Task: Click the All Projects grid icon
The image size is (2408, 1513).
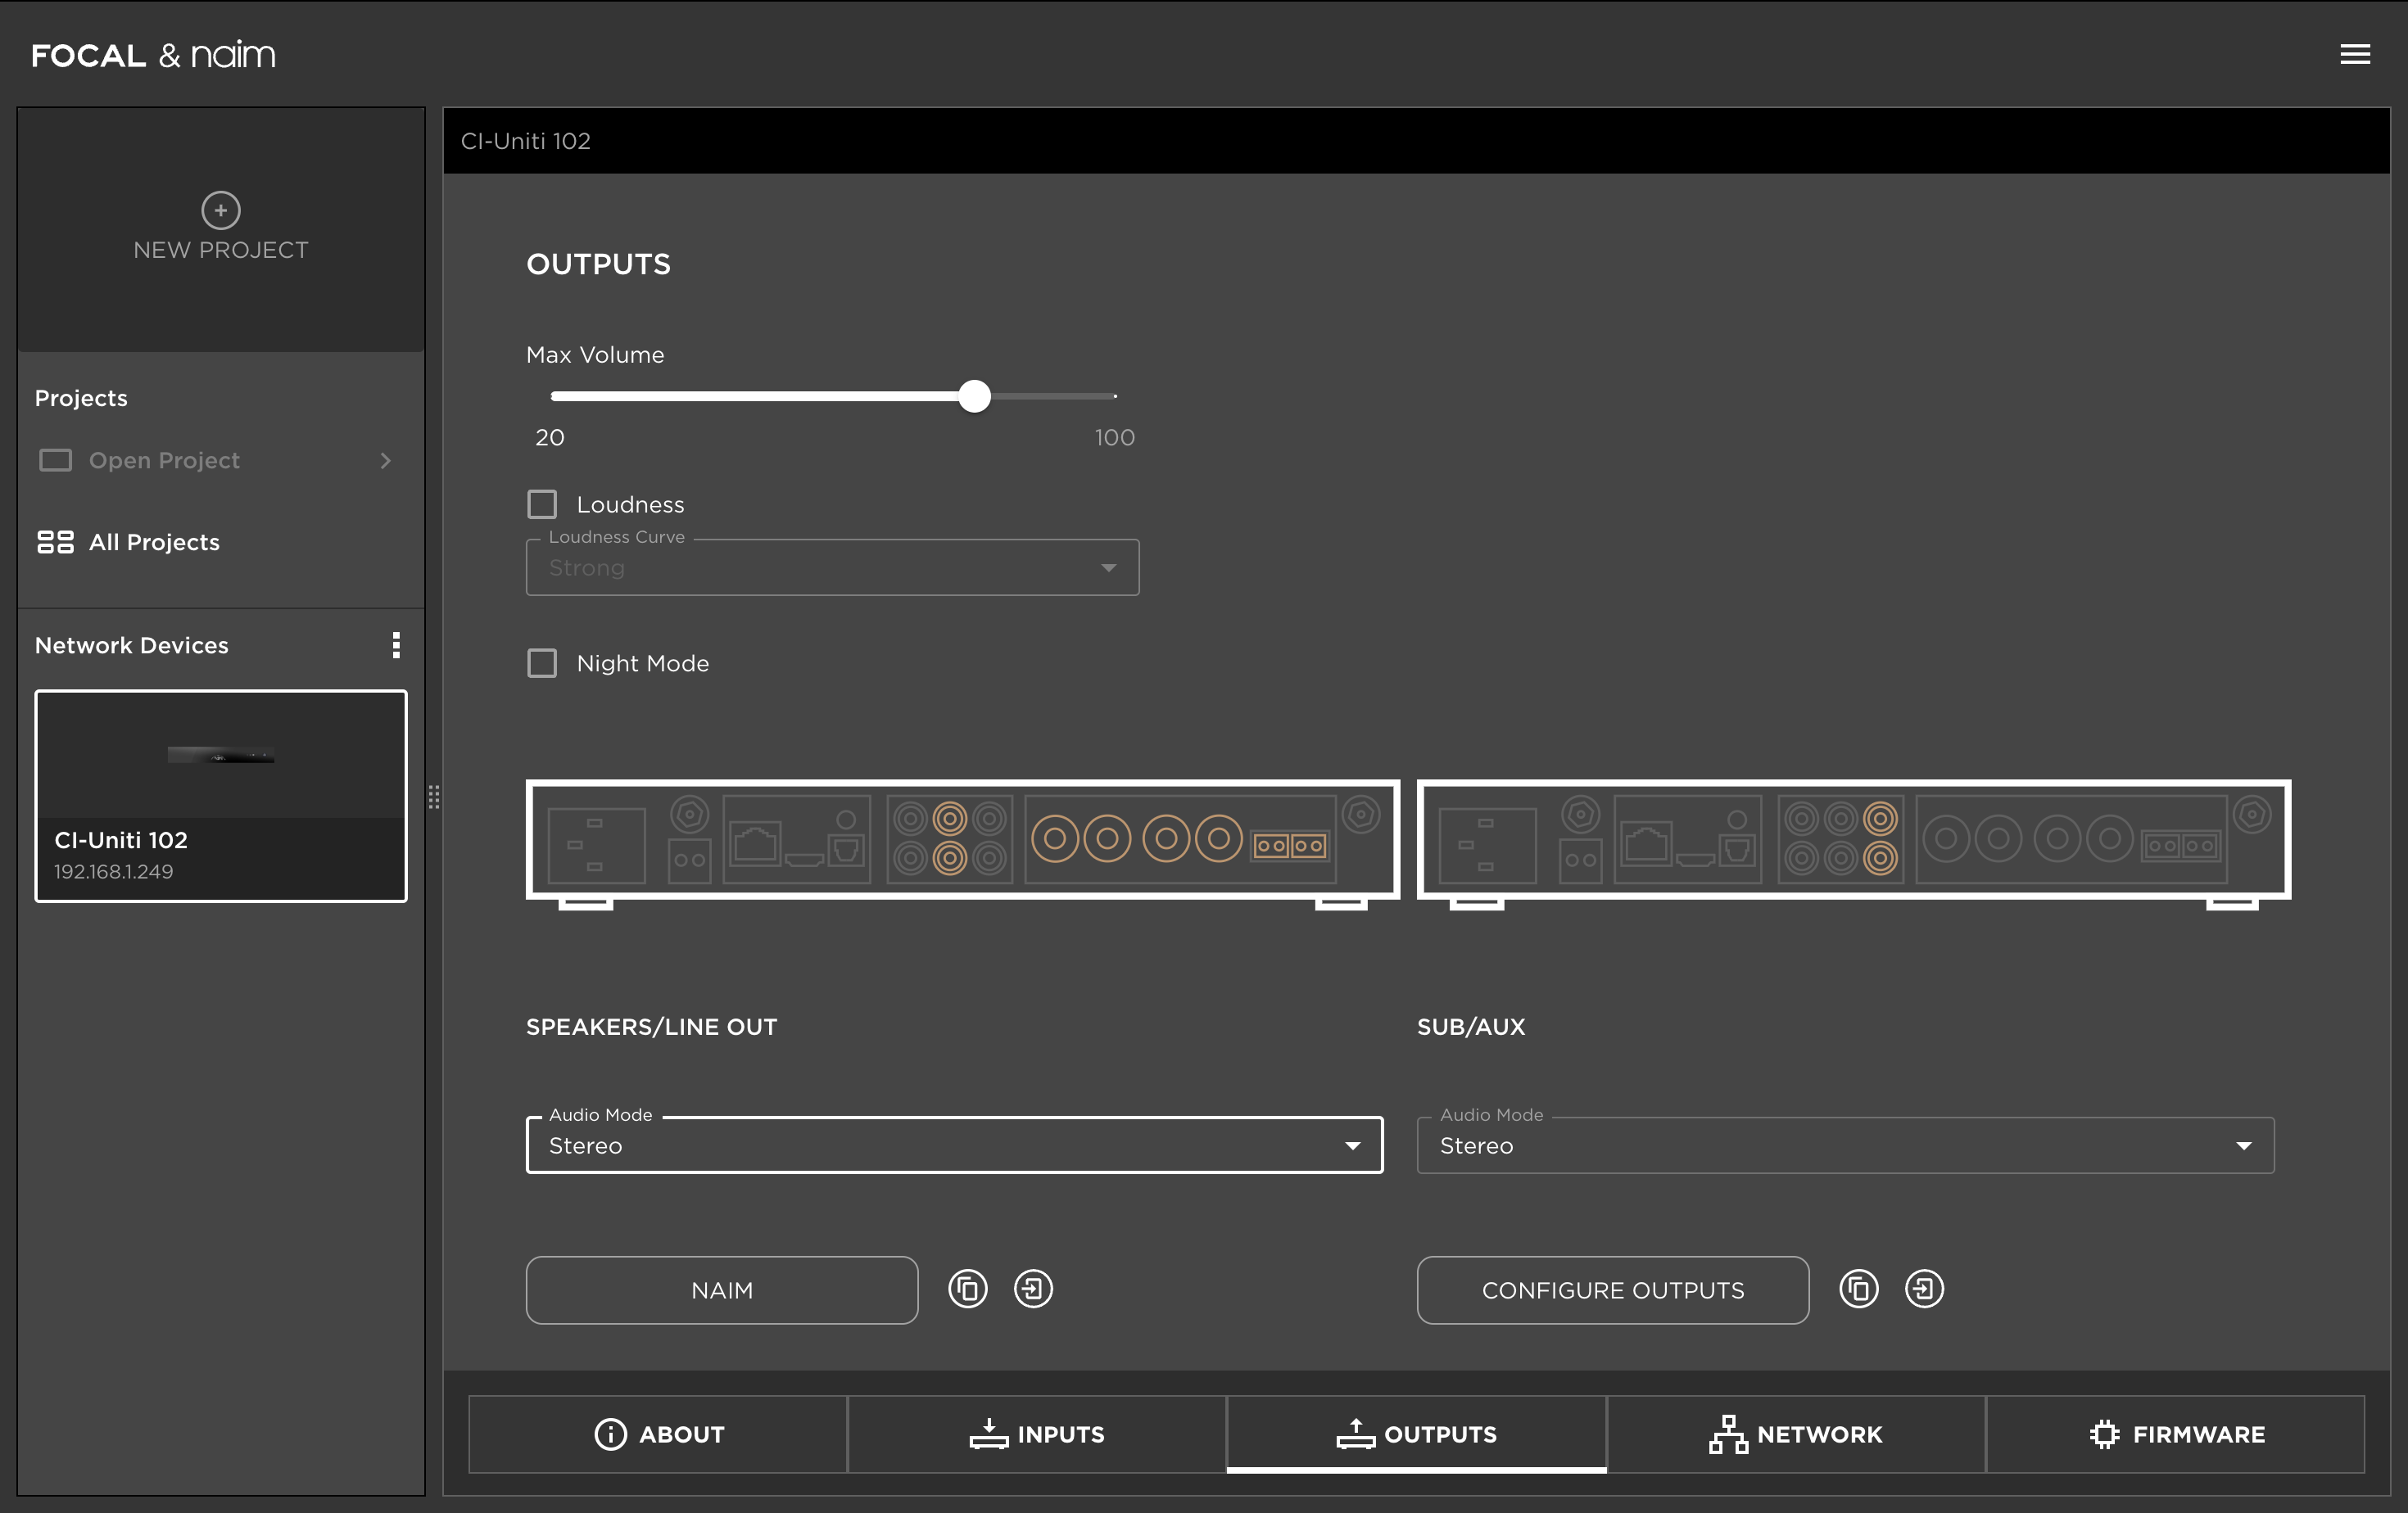Action: pyautogui.click(x=55, y=542)
